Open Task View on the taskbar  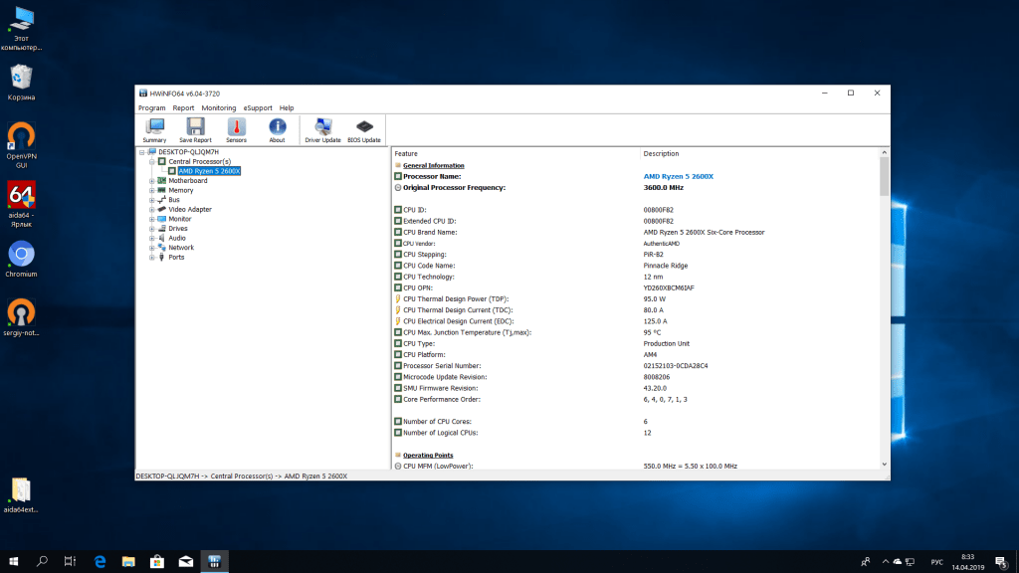tap(71, 561)
